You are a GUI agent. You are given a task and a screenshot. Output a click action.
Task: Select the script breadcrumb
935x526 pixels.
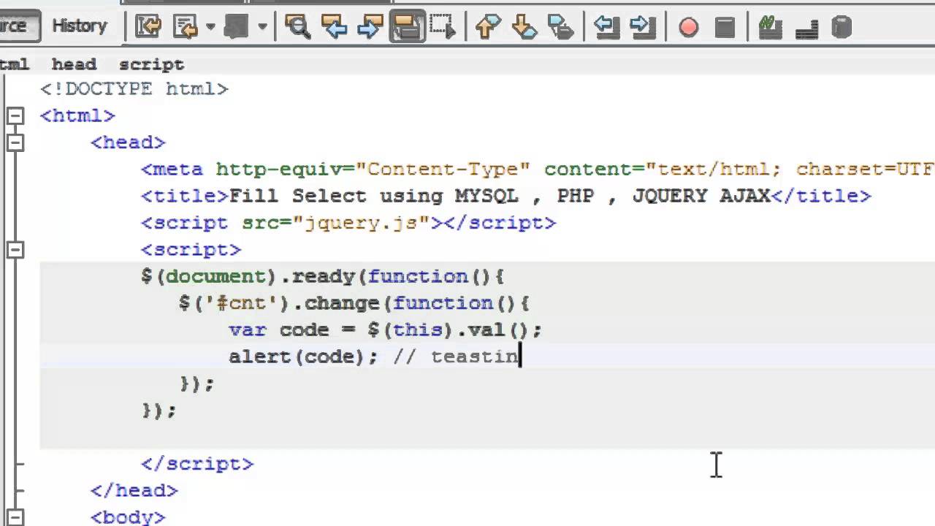[151, 64]
